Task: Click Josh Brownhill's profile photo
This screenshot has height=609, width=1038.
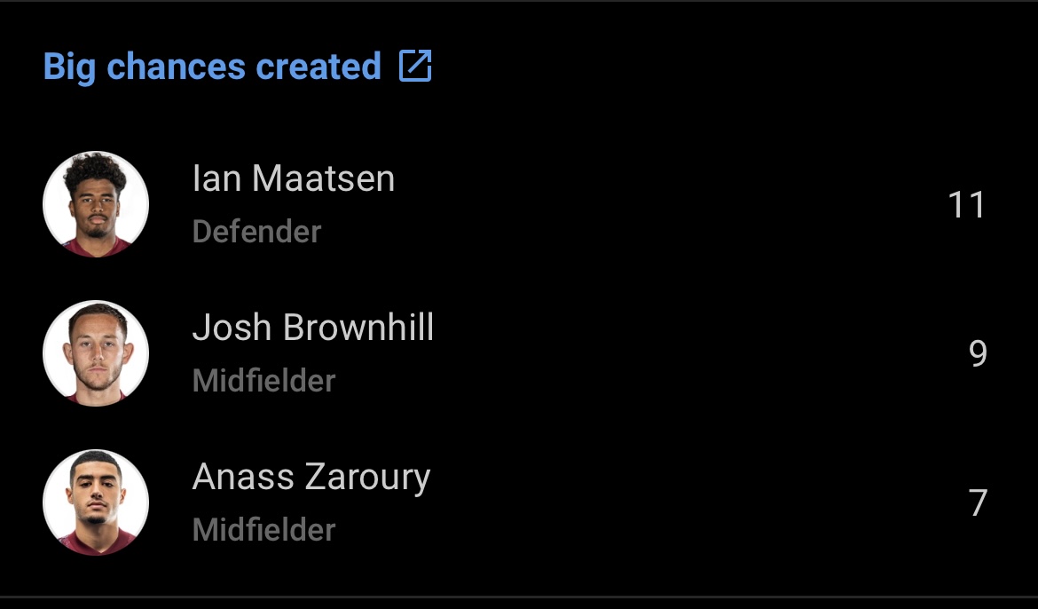Action: (x=96, y=353)
